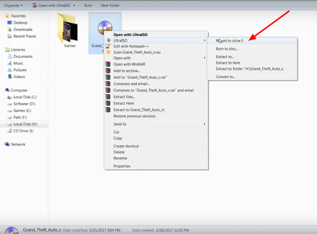Click the UltraISO disc icon in toolbar
This screenshot has height=234, width=317.
[x=35, y=5]
